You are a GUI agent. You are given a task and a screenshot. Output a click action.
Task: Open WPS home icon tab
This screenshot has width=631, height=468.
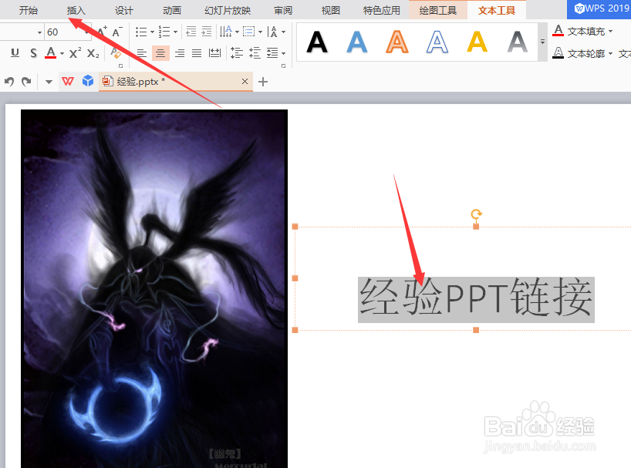(x=68, y=82)
